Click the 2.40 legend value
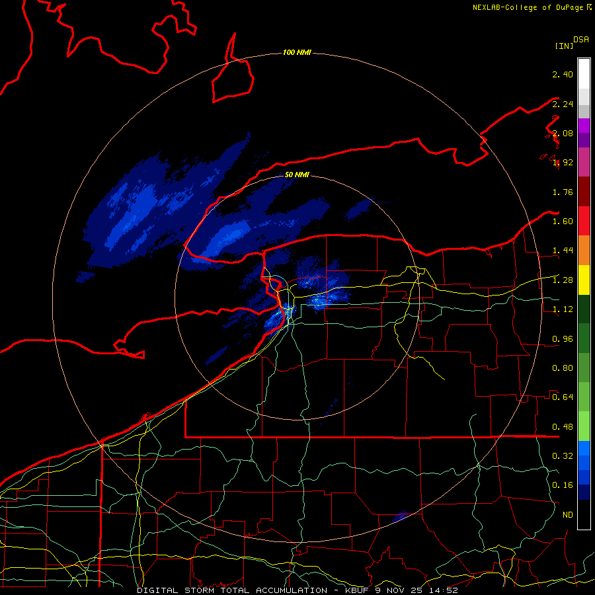The width and height of the screenshot is (595, 595). [x=563, y=74]
